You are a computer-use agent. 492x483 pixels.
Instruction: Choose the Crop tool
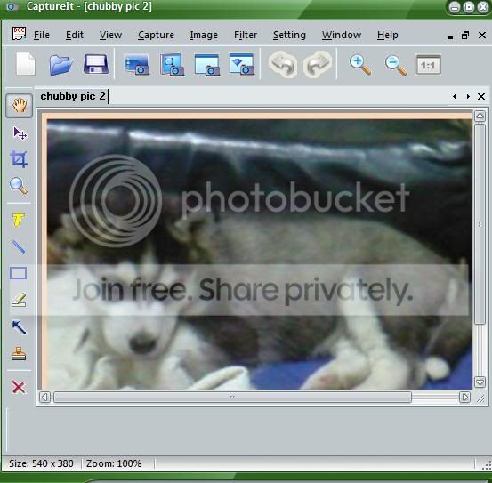(x=19, y=159)
